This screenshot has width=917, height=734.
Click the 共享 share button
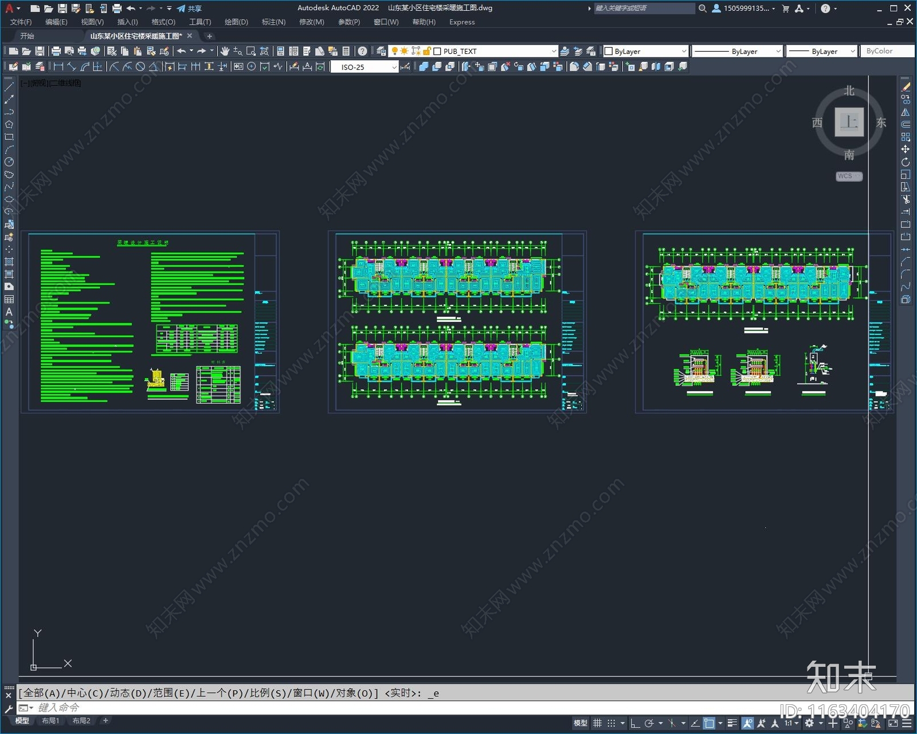pyautogui.click(x=189, y=9)
